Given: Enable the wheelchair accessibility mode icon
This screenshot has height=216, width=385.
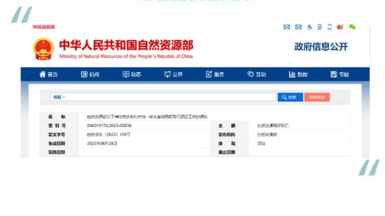Looking at the screenshot, I should pos(309,27).
